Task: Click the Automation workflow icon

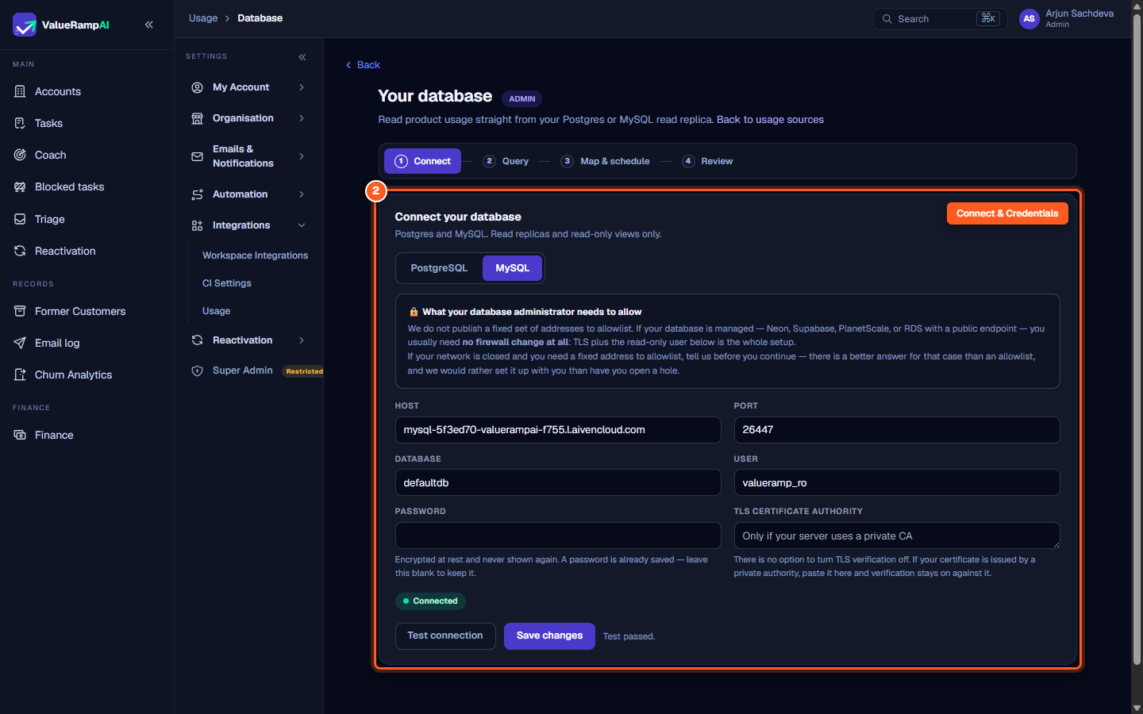Action: [x=197, y=194]
